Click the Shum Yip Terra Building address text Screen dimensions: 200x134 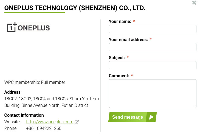52,102
